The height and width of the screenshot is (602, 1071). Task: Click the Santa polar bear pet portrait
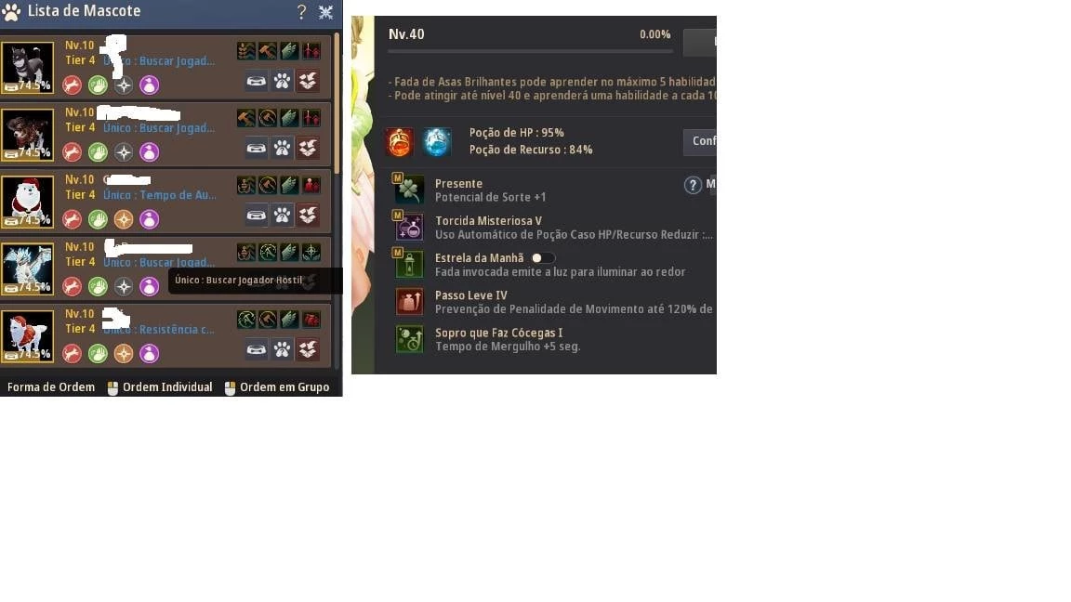tap(27, 202)
